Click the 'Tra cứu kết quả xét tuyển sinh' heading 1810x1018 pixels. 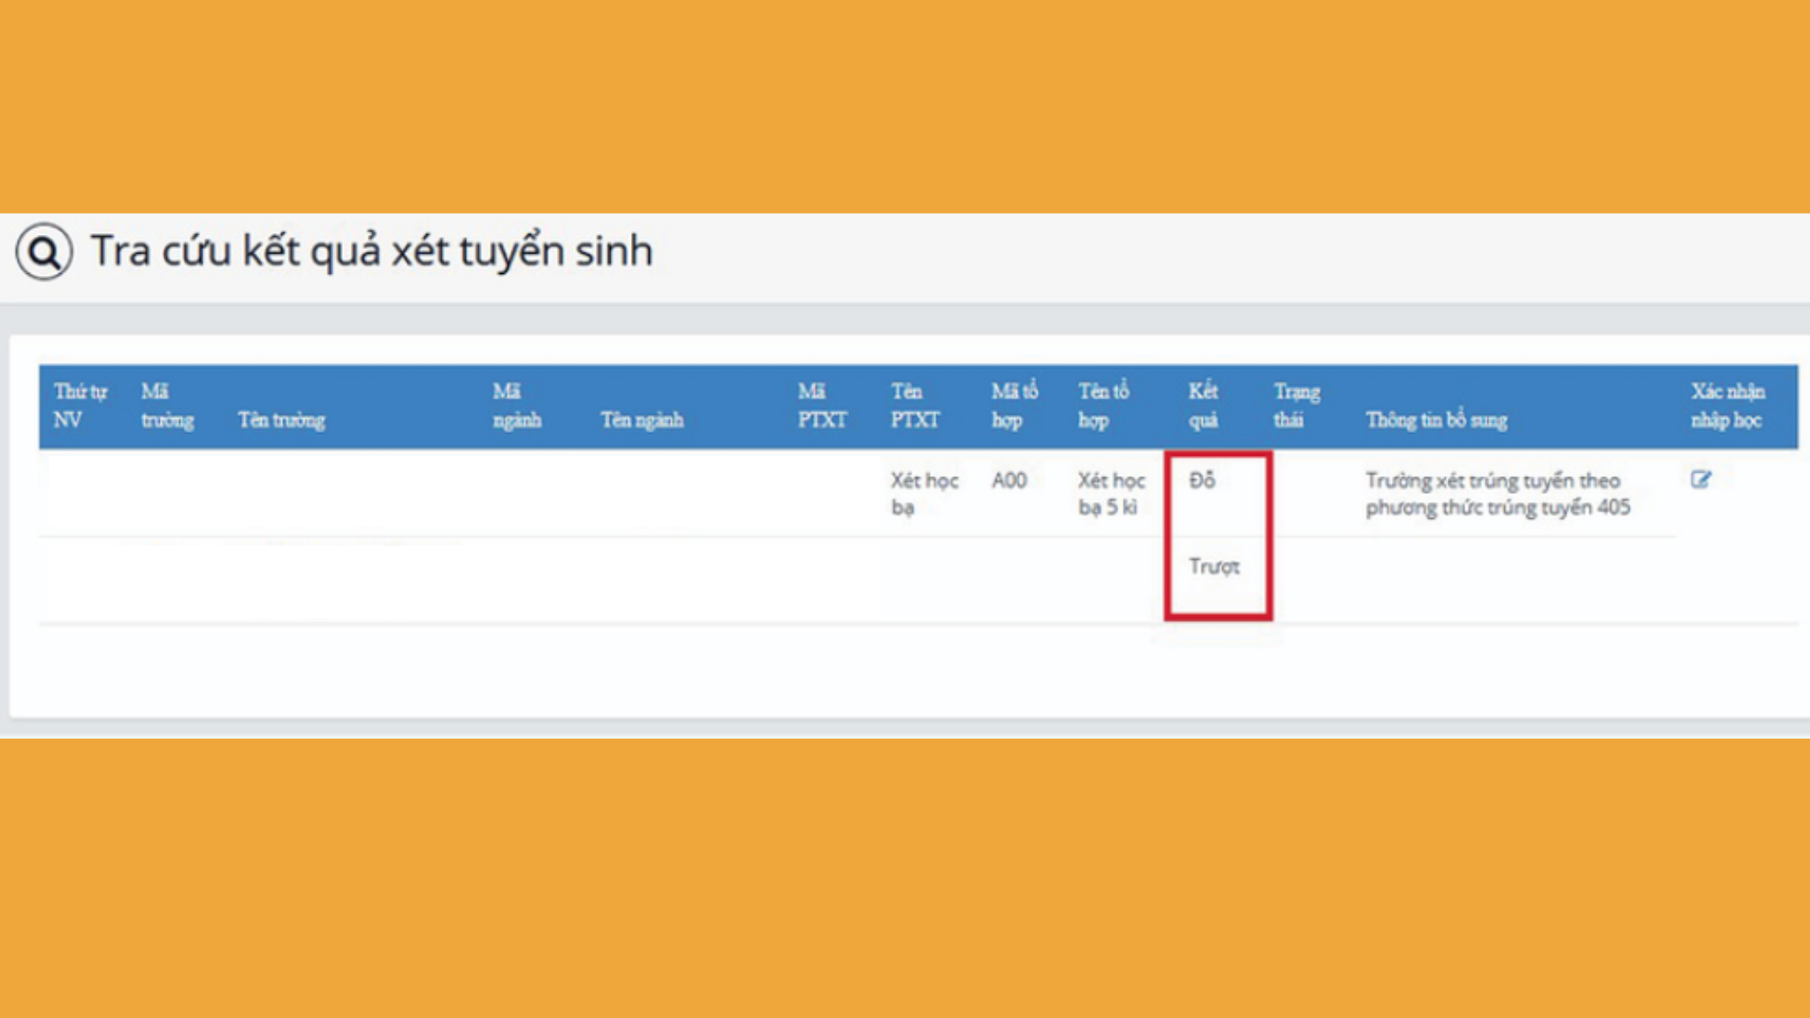coord(372,252)
